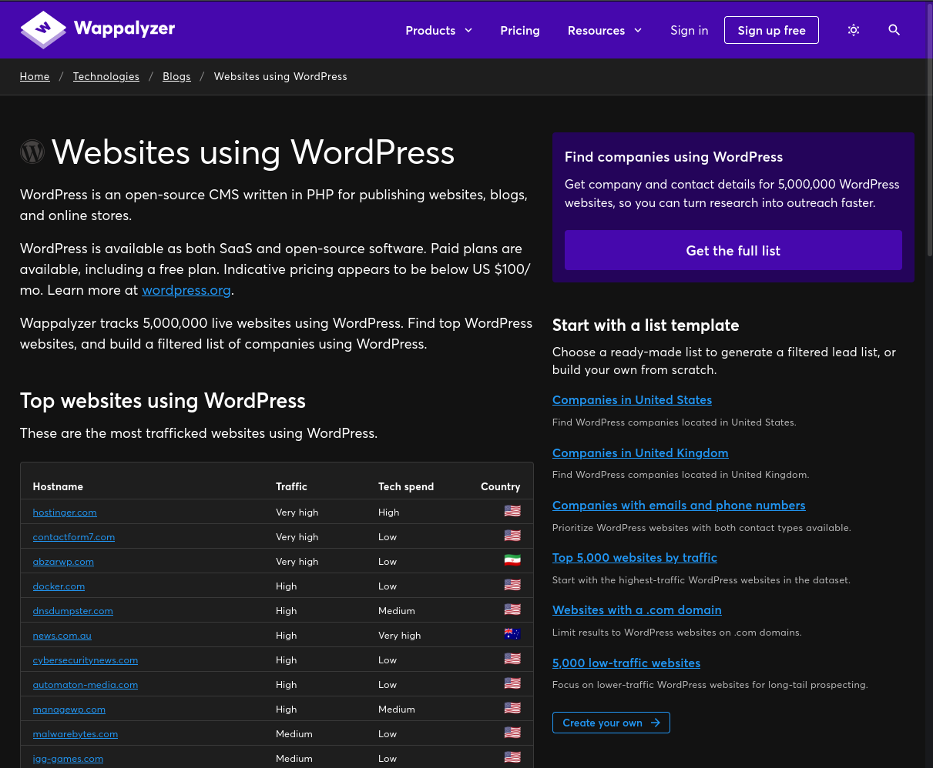This screenshot has width=933, height=768.
Task: Open the malwarebytes.com hostname link
Action: point(76,733)
